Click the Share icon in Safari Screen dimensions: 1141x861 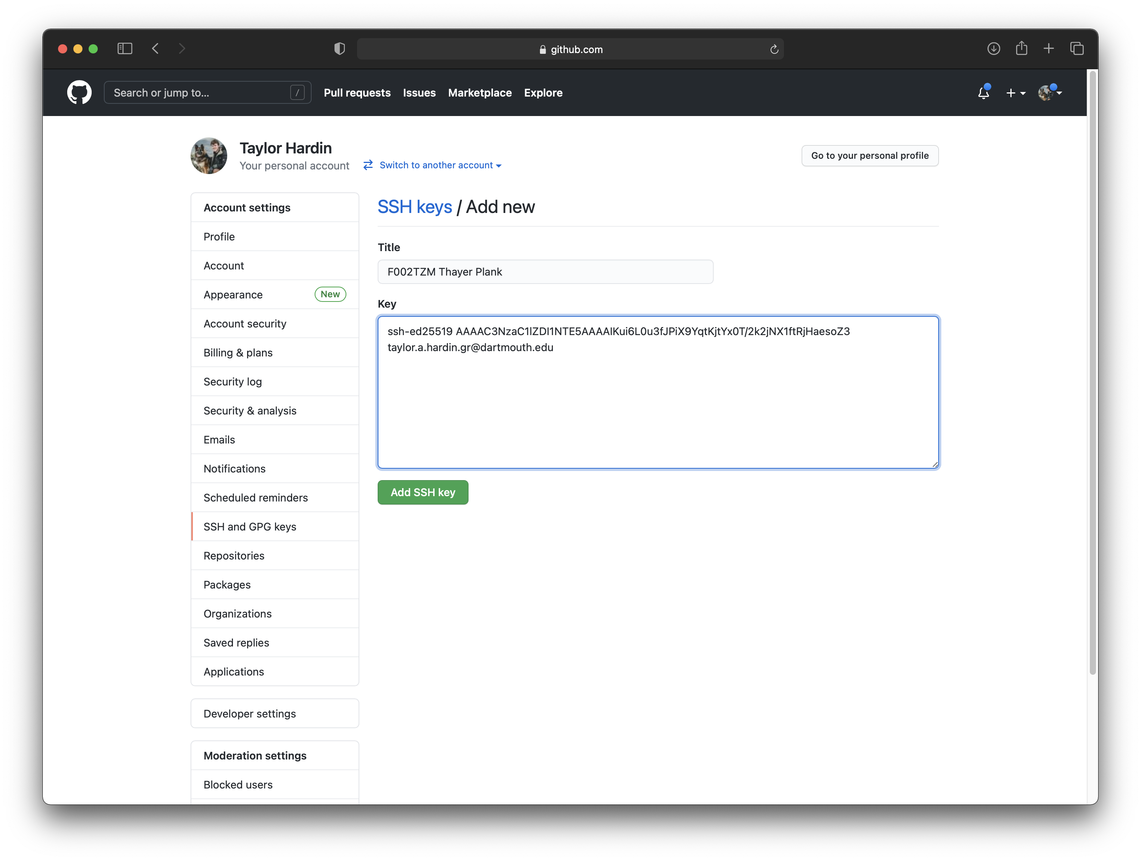tap(1021, 48)
